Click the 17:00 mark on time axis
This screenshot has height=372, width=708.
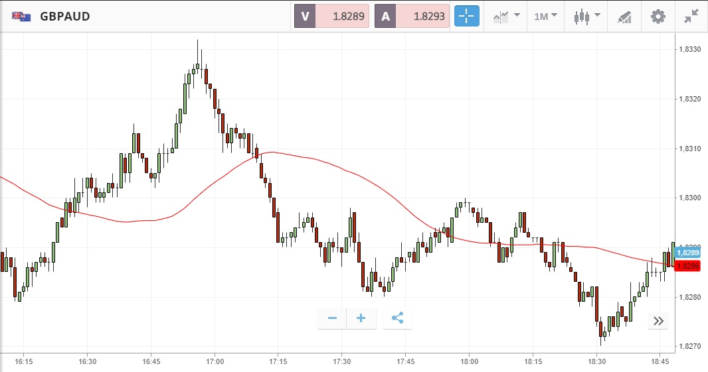click(215, 361)
